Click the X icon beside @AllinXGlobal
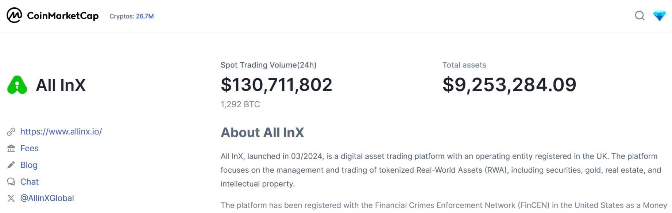 pyautogui.click(x=11, y=198)
